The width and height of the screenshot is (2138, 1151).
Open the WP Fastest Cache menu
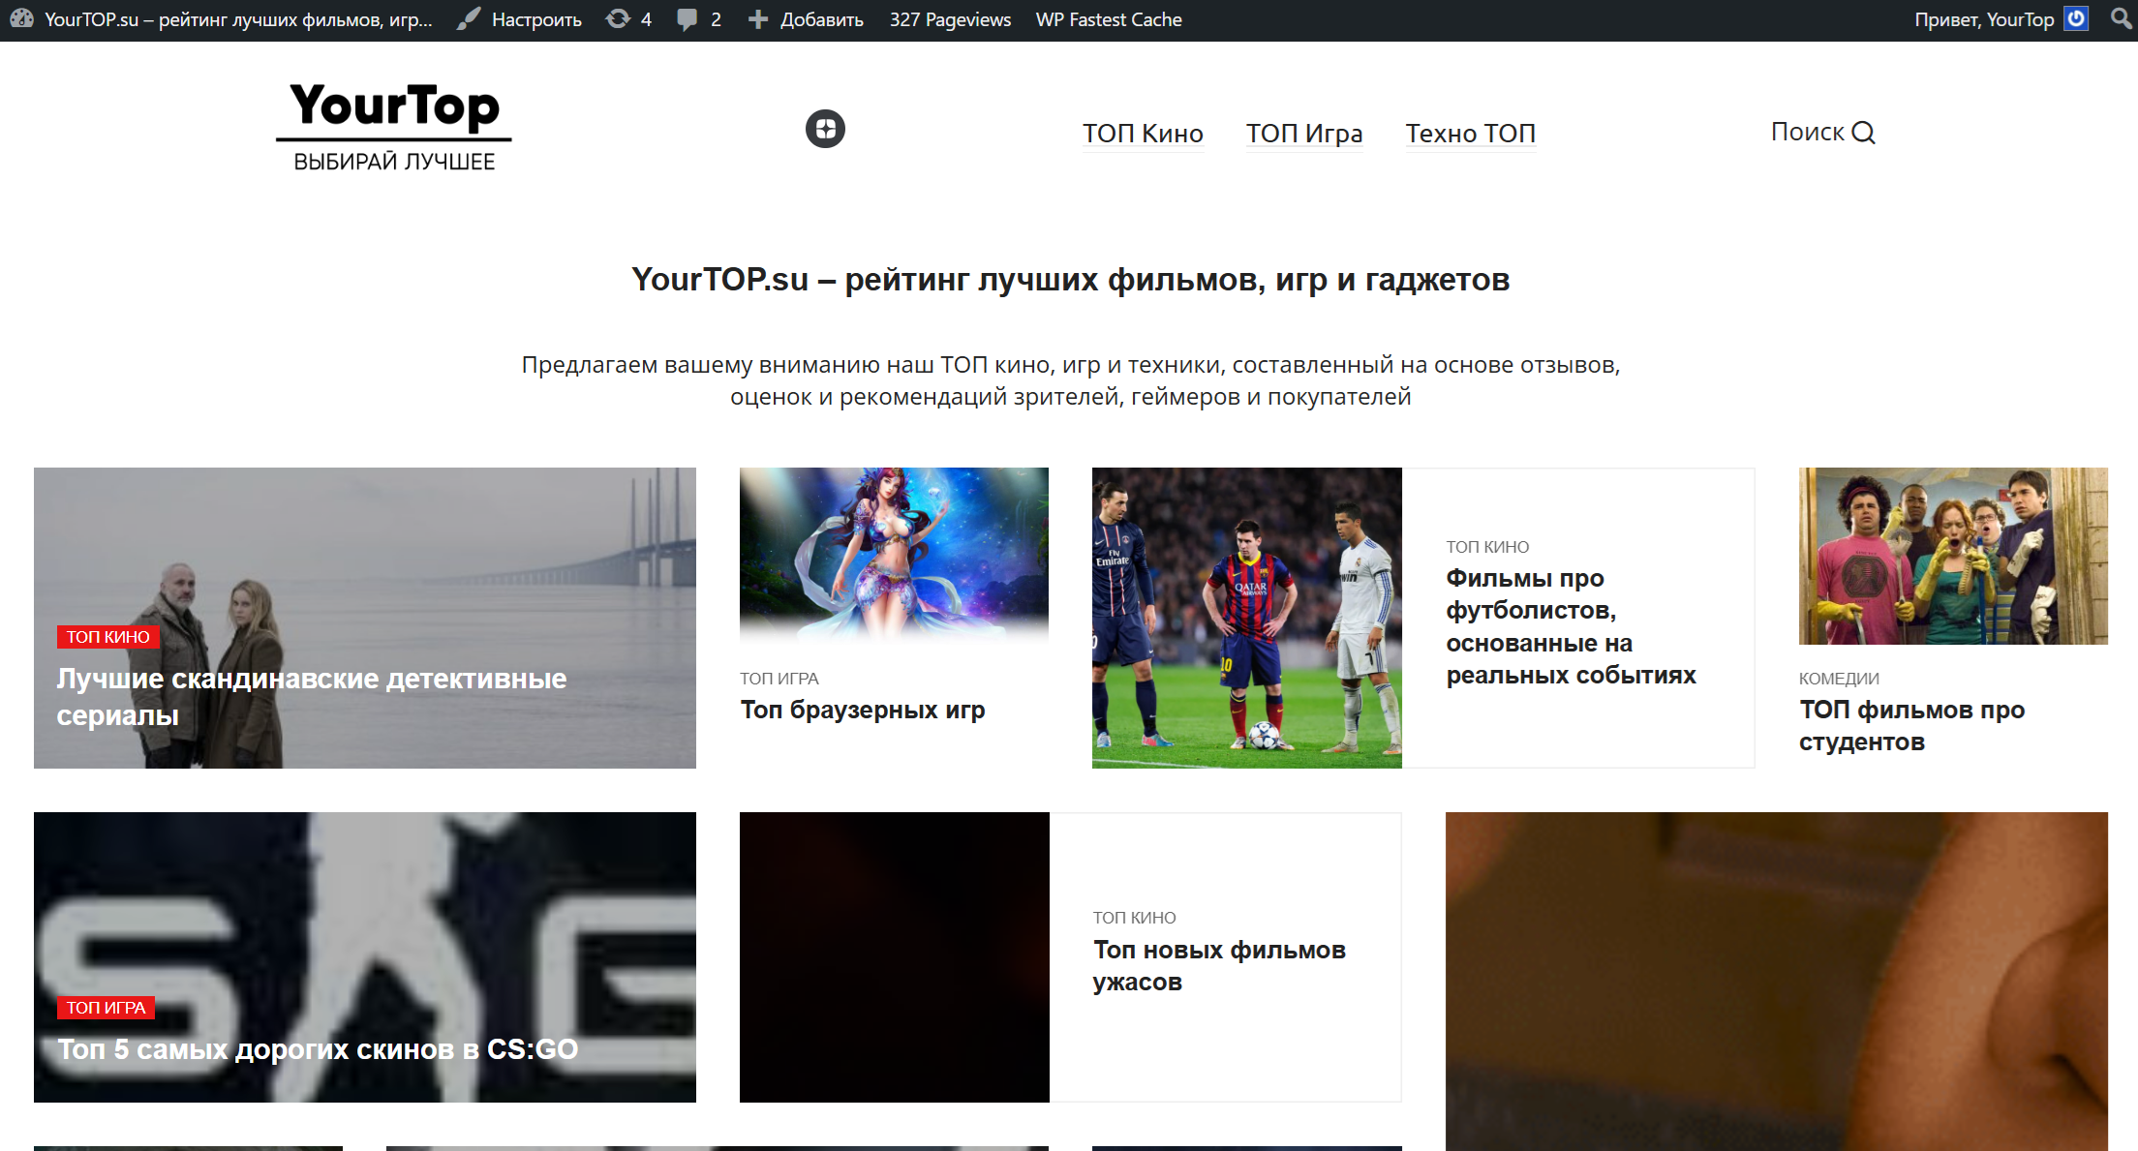point(1109,19)
